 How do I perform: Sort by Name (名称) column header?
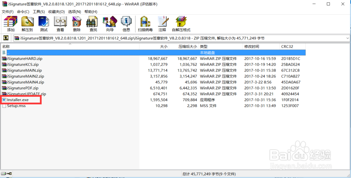point(70,47)
